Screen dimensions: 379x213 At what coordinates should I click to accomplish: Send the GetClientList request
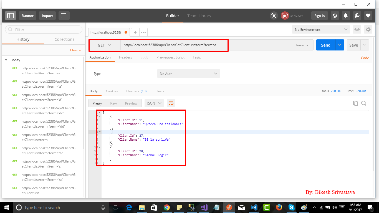pos(325,45)
